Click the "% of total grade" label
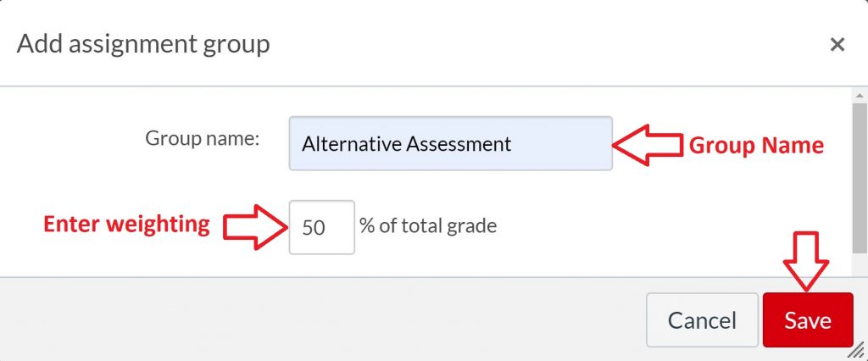 pyautogui.click(x=428, y=226)
